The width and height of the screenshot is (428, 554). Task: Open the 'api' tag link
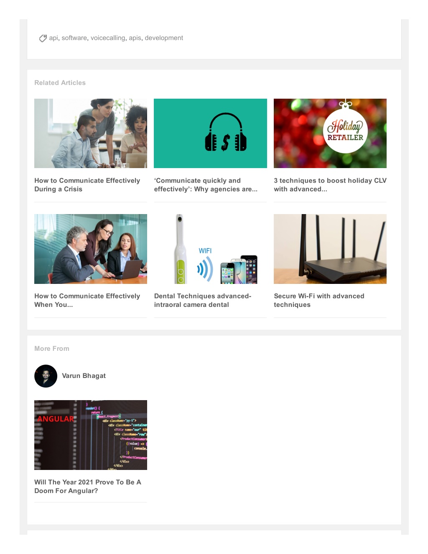click(53, 38)
